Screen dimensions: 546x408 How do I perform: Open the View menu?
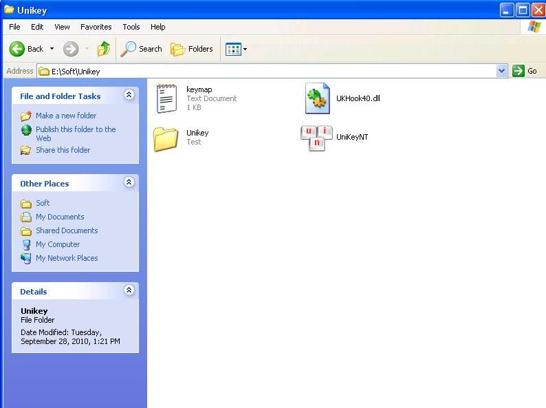point(62,27)
